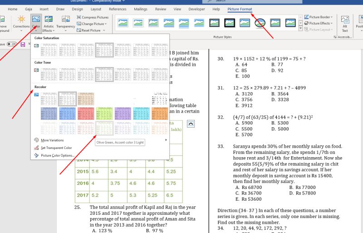The image size is (363, 233).
Task: Open Layout Options icon beside the table picture
Action: [191, 124]
